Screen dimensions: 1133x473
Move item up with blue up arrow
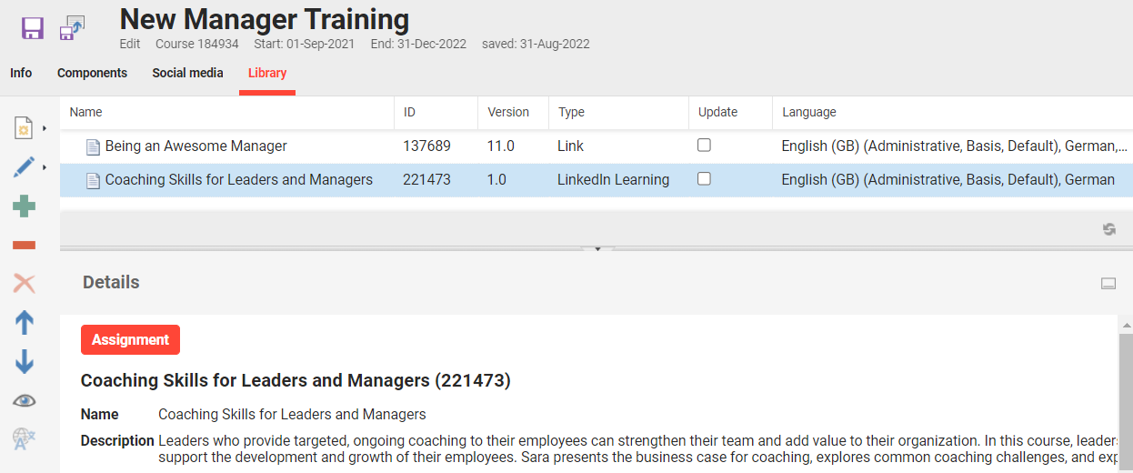tap(25, 322)
